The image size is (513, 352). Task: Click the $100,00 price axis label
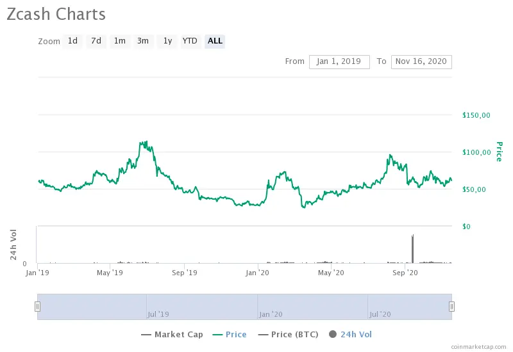coord(476,152)
